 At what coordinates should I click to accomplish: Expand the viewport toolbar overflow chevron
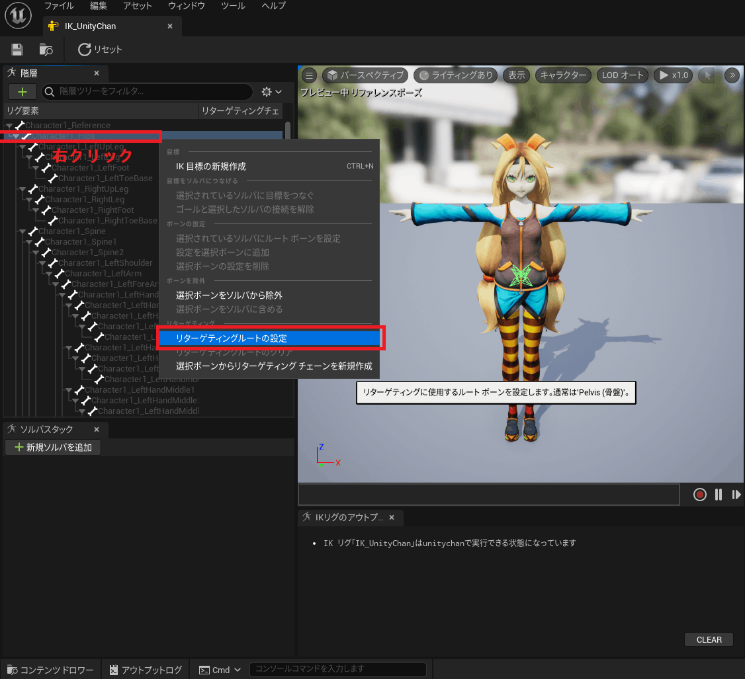(732, 75)
